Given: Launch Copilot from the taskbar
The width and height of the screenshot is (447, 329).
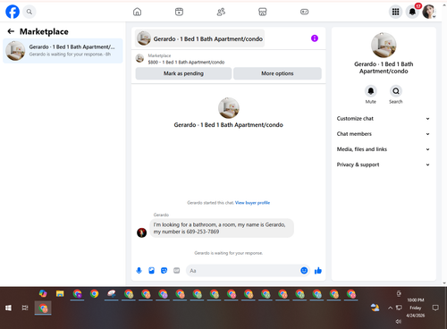Looking at the screenshot, I should click(43, 294).
